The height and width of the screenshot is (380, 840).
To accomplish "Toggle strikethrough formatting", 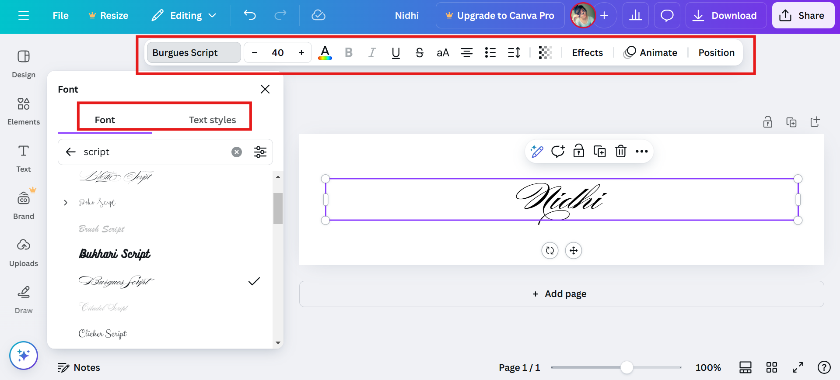I will coord(420,53).
